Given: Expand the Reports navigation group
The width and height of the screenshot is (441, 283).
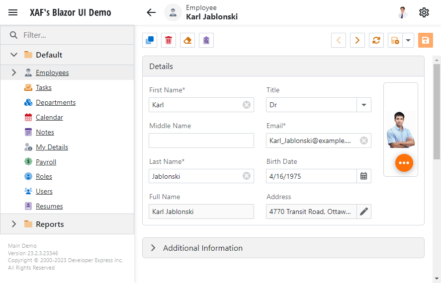Looking at the screenshot, I should coord(14,224).
